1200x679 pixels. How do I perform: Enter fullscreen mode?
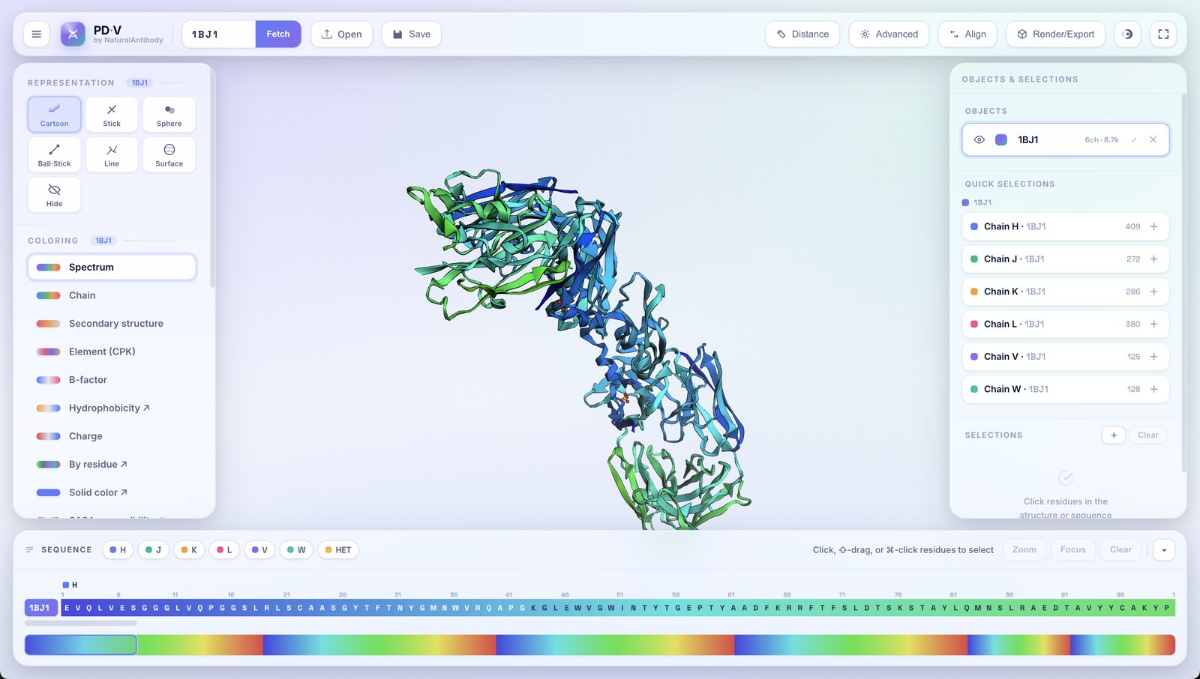[x=1163, y=34]
